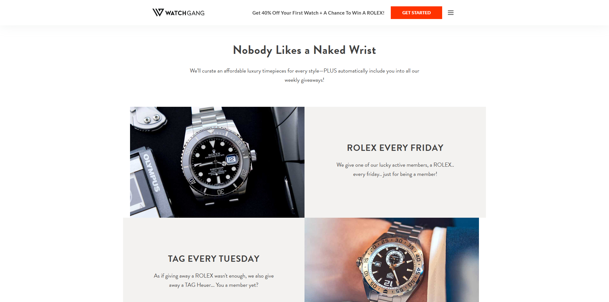Click the weekly giveaways description paragraph
This screenshot has height=302, width=609.
coord(304,75)
